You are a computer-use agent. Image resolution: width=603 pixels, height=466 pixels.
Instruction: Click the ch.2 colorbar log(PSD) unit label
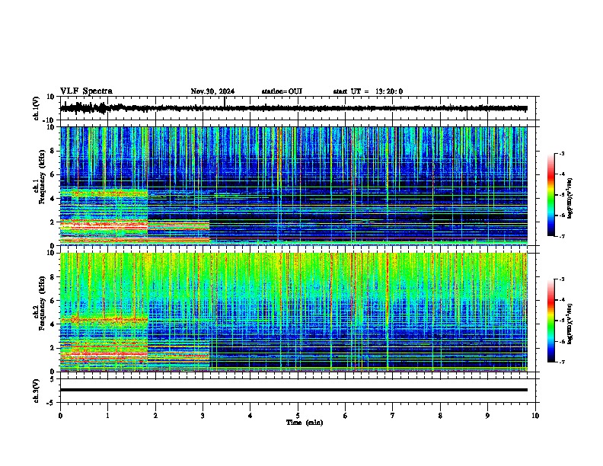pyautogui.click(x=570, y=324)
